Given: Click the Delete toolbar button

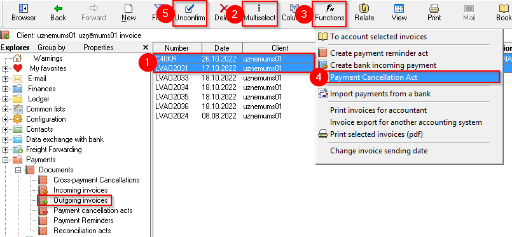Looking at the screenshot, I should tap(223, 13).
